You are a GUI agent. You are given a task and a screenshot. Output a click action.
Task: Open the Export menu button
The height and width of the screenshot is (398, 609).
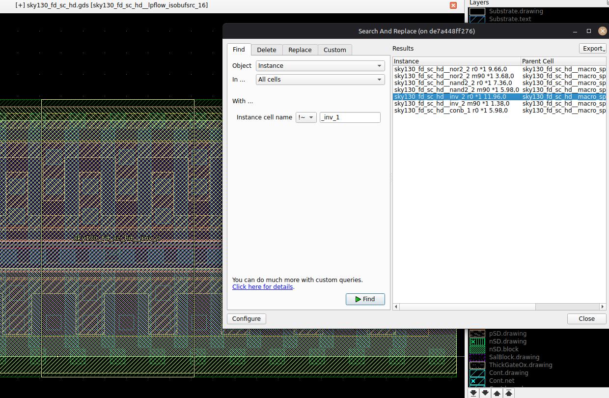[x=592, y=49]
